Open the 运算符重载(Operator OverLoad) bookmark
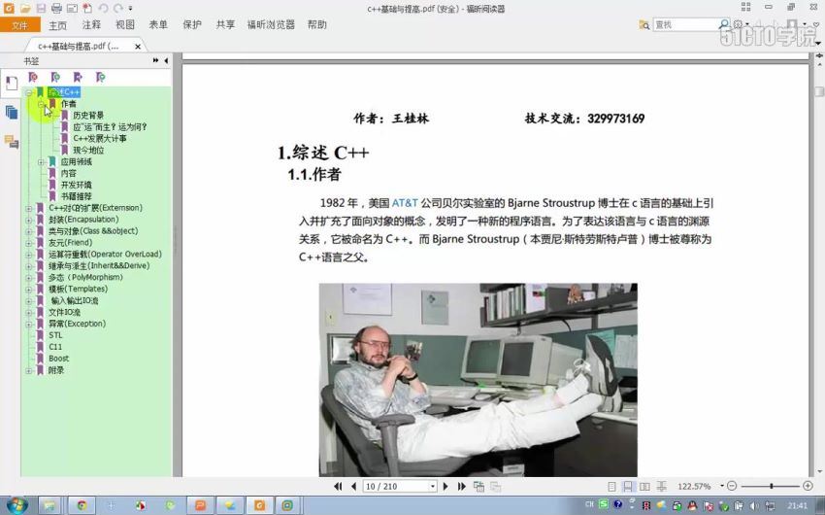The image size is (825, 515). [x=105, y=255]
